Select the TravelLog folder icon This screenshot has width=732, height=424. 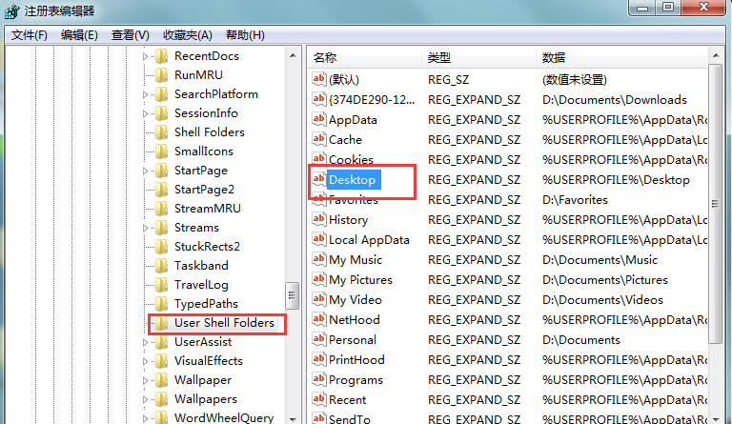(161, 285)
